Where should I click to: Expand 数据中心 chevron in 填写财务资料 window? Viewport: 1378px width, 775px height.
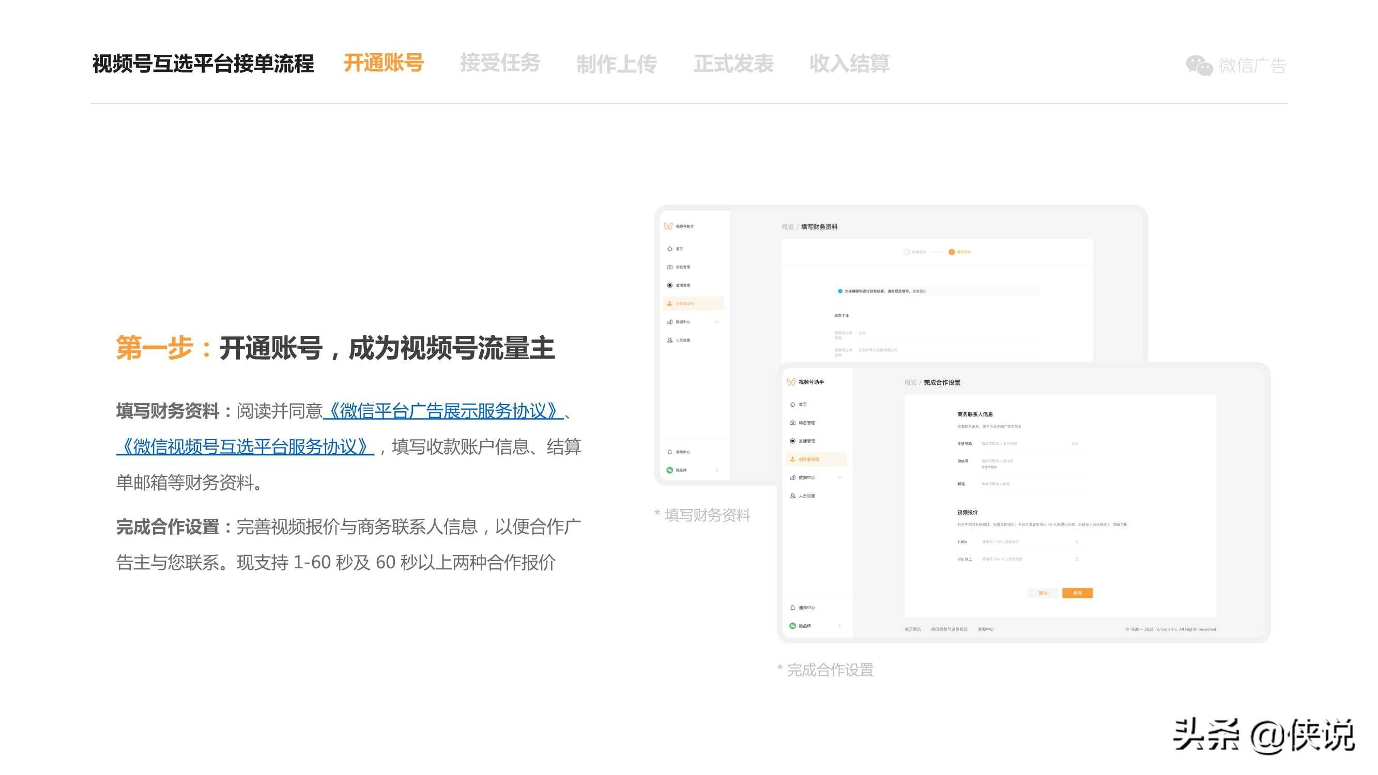coord(716,322)
